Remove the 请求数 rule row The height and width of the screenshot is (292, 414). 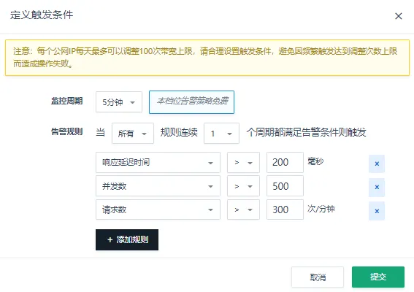tap(377, 211)
